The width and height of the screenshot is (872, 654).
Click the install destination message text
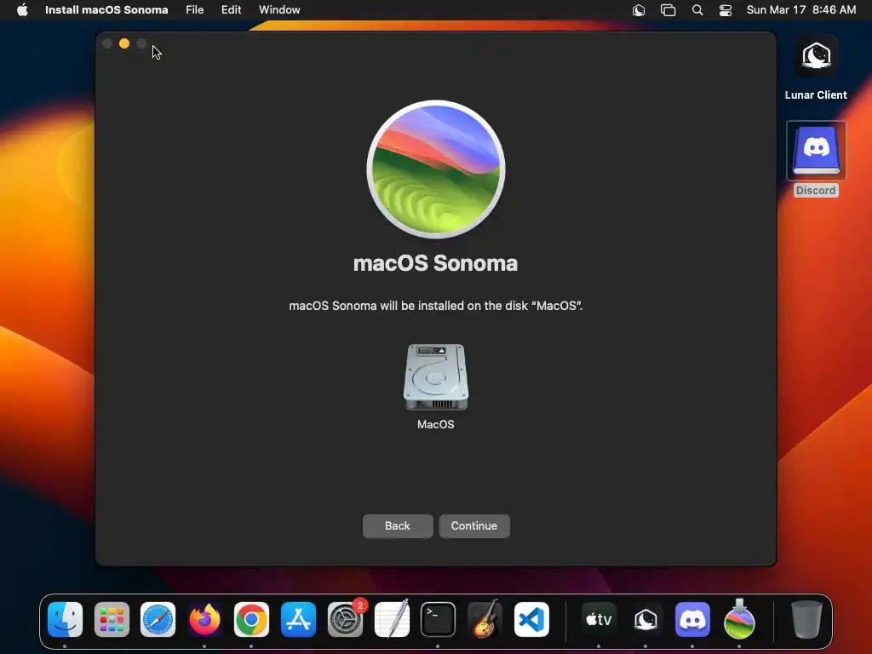(x=435, y=306)
